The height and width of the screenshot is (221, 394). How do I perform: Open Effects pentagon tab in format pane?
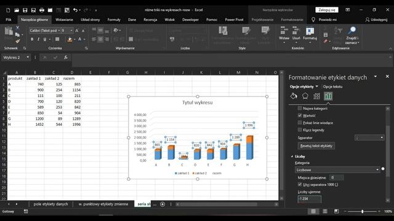pyautogui.click(x=305, y=96)
